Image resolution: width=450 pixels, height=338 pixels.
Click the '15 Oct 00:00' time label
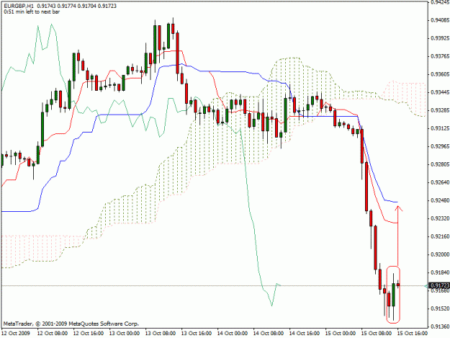[x=340, y=333]
